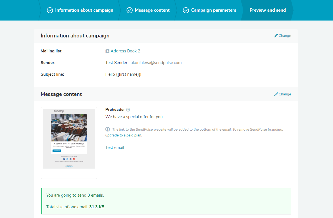
Task: Click the address book icon
Action: click(x=107, y=51)
